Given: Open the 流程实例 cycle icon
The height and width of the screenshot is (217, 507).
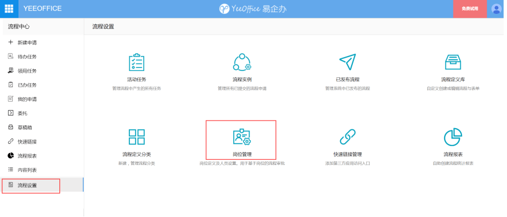Looking at the screenshot, I should click(242, 62).
